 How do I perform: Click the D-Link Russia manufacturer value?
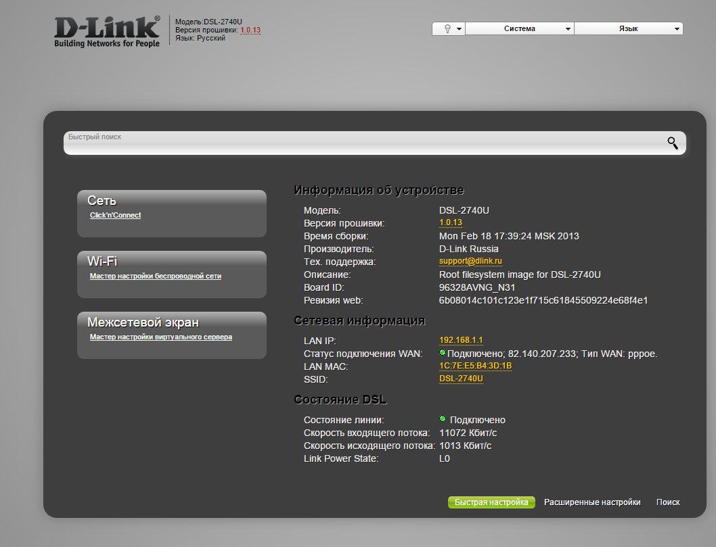coord(468,249)
